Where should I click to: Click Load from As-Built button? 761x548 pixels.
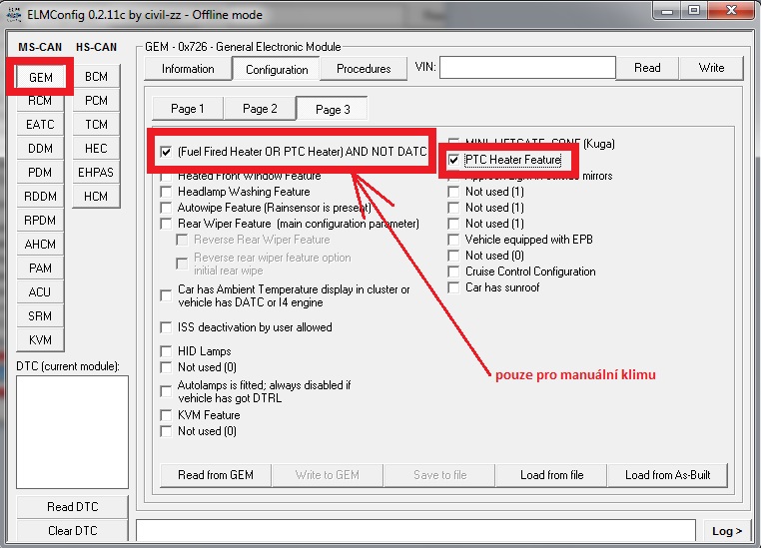[668, 475]
